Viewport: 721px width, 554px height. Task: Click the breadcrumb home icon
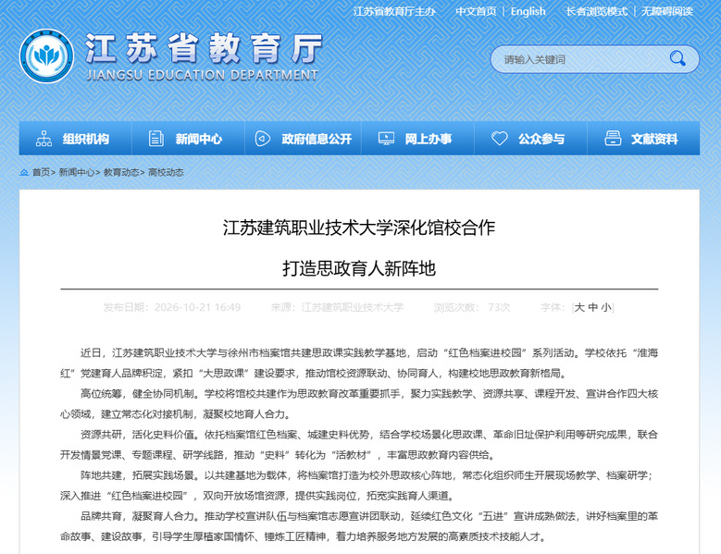24,172
